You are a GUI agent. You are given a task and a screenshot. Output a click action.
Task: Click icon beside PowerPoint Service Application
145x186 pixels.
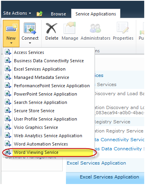click(8, 94)
